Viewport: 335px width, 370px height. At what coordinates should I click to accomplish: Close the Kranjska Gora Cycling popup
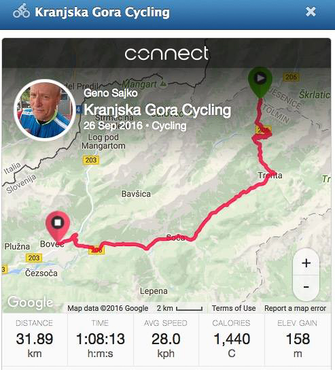click(311, 12)
